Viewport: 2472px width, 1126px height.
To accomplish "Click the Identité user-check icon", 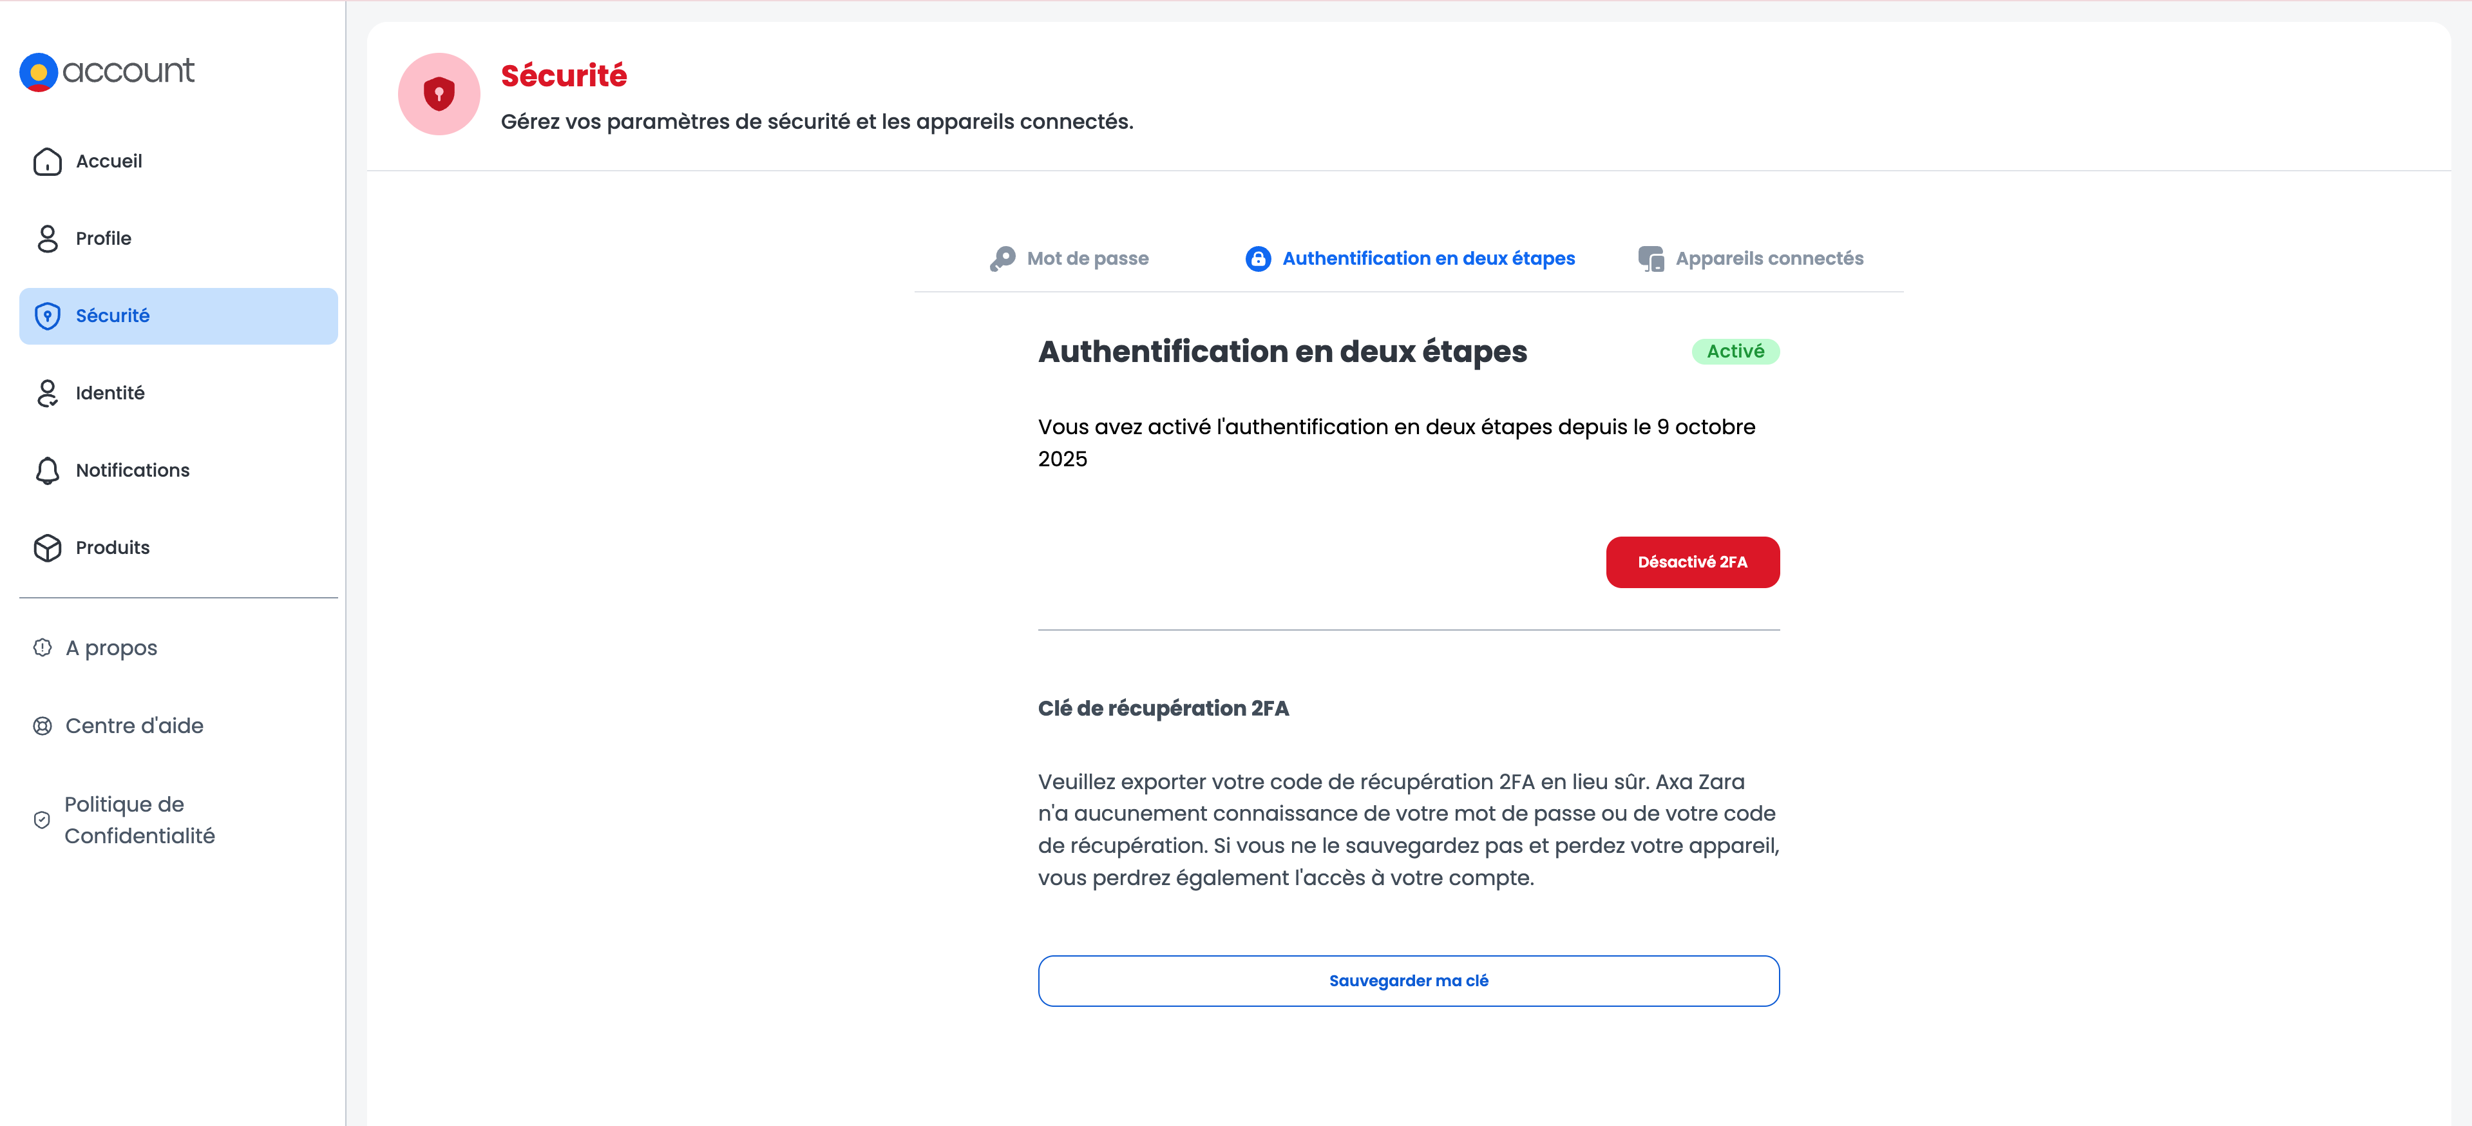I will pos(47,392).
